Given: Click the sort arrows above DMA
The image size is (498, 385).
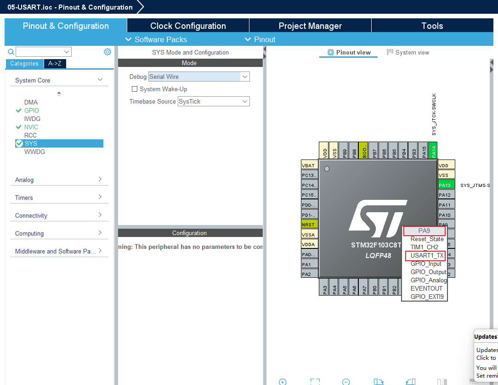Looking at the screenshot, I should (59, 94).
